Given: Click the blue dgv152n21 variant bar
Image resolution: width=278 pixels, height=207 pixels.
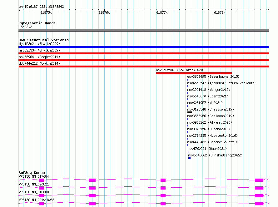Looking at the screenshot, I should tap(144, 47).
